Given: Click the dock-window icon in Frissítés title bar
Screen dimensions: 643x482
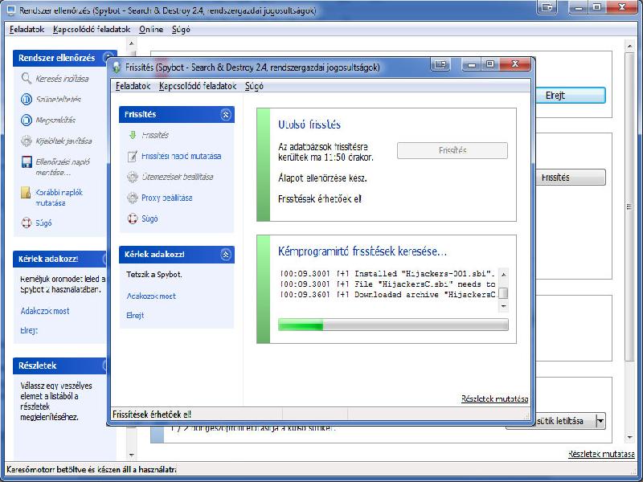Looking at the screenshot, I should [x=440, y=65].
